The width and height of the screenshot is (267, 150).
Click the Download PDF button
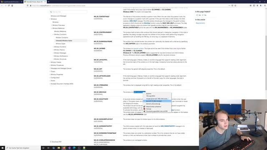click(55, 142)
